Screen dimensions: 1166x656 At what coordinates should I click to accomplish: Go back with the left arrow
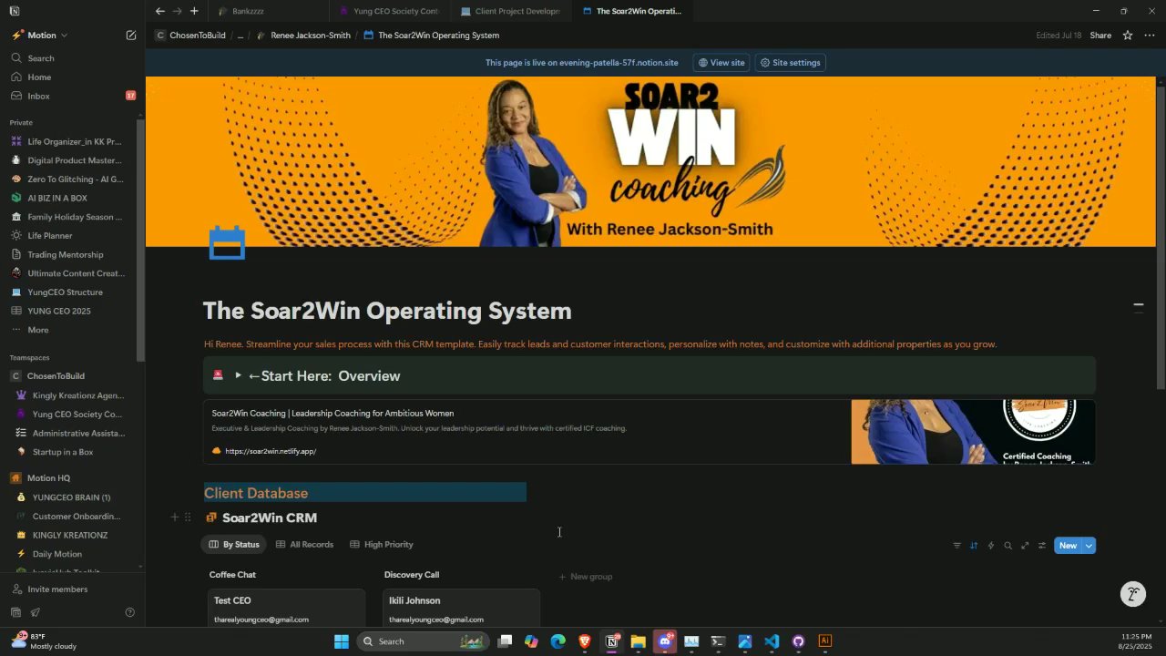click(160, 11)
